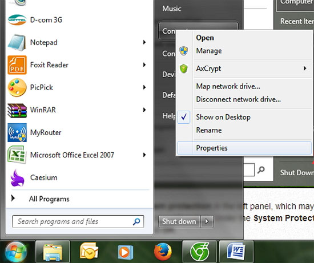Click the D-com 3G label
314x263 pixels.
(46, 20)
